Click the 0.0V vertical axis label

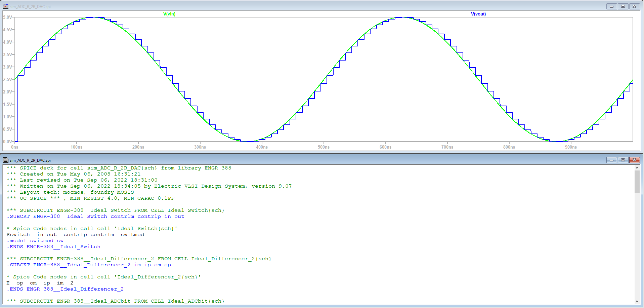point(7,142)
